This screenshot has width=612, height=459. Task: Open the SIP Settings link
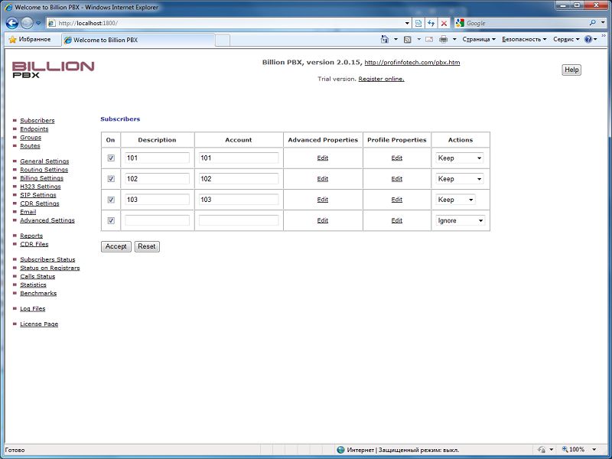pyautogui.click(x=38, y=195)
